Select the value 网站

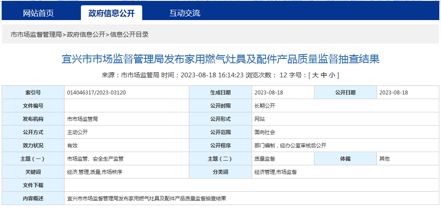click(x=259, y=119)
